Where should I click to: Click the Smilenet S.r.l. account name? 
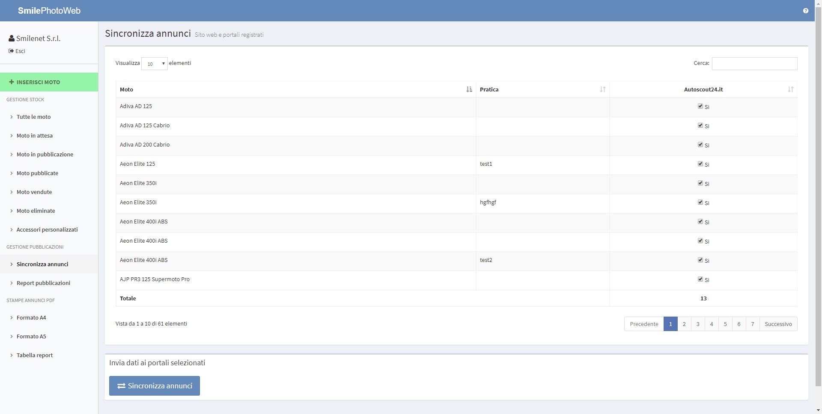38,38
